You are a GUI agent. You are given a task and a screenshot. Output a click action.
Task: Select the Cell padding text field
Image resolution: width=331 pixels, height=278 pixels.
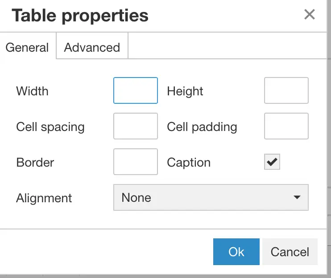286,126
